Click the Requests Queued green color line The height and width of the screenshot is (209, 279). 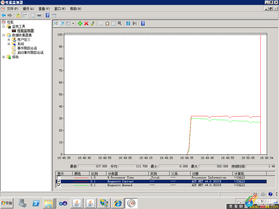pos(81,185)
